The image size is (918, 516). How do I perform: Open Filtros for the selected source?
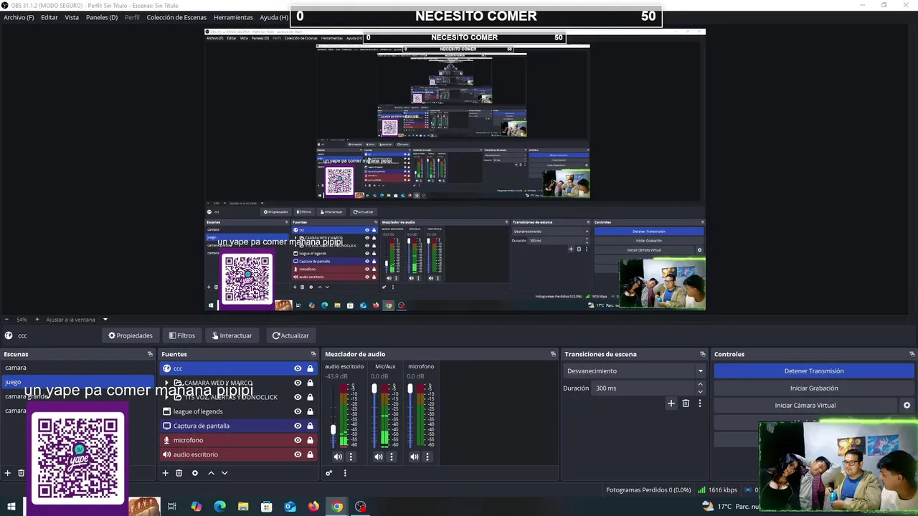point(182,335)
